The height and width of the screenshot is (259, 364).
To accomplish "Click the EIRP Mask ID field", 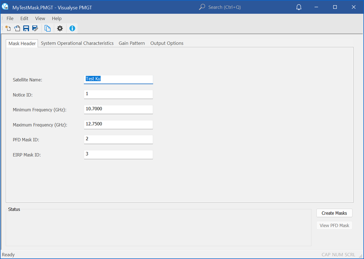I will pyautogui.click(x=118, y=154).
